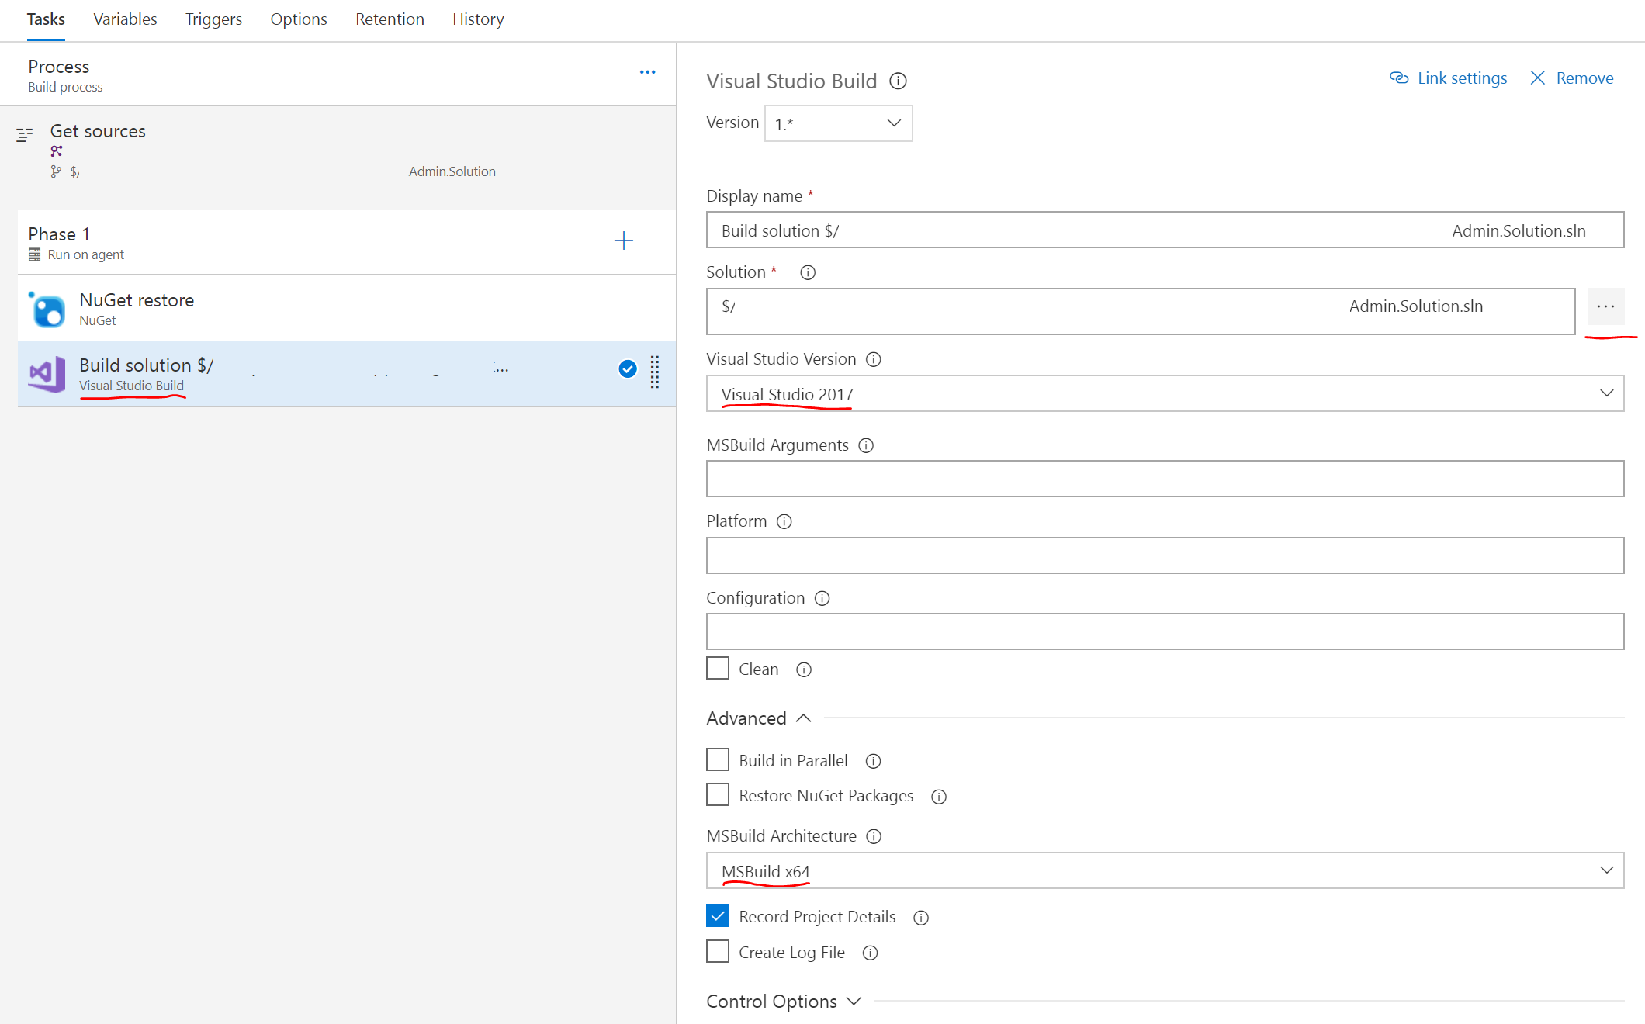Screen dimensions: 1645x1024
Task: Click the Link settings link
Action: point(1448,78)
